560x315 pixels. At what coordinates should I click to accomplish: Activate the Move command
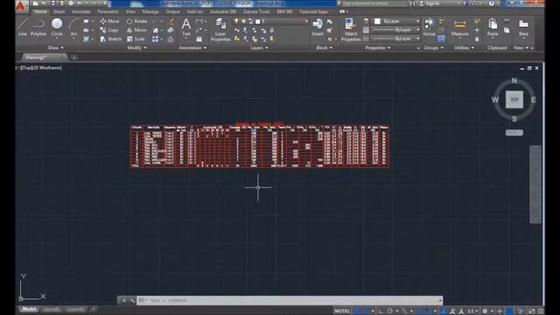point(109,21)
